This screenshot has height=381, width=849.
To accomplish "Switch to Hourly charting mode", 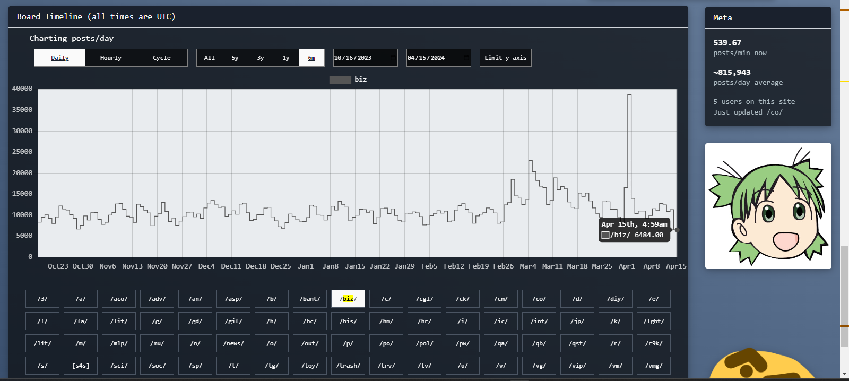I will pos(111,58).
